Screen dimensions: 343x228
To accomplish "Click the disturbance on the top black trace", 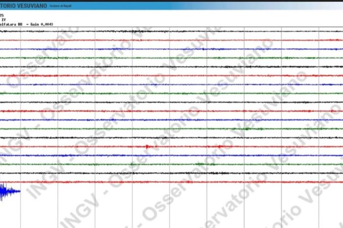I will 134,31.
